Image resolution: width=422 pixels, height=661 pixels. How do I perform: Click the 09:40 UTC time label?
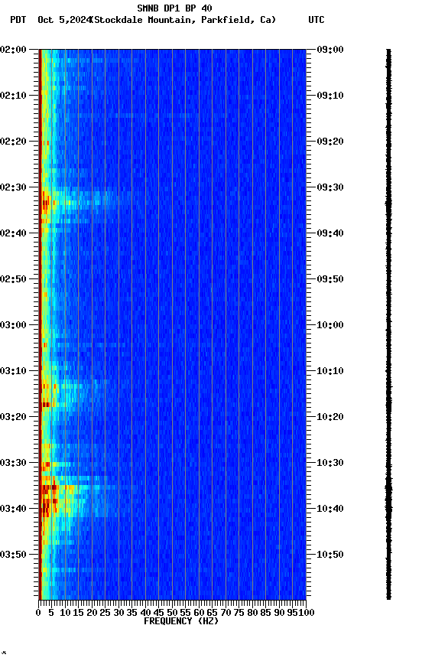pyautogui.click(x=330, y=233)
